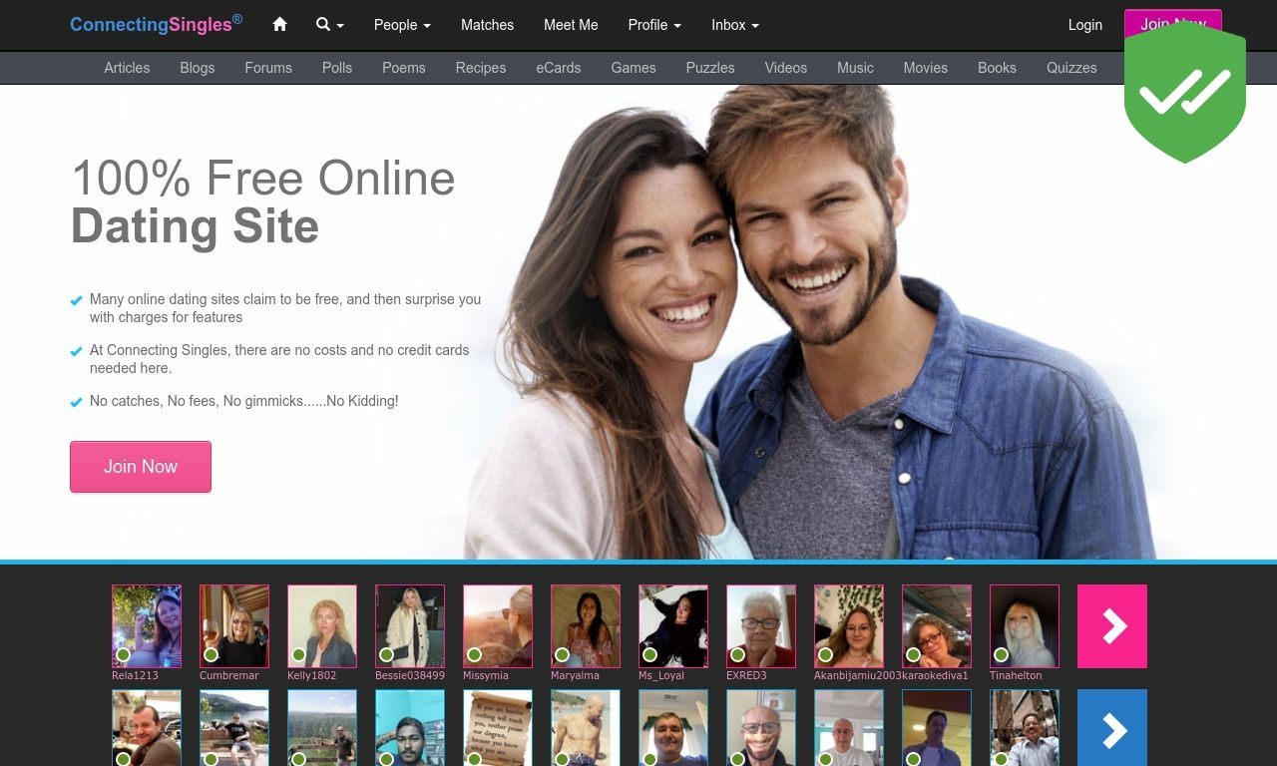Screen dimensions: 1277x766
Task: Open Meet Me page
Action: tap(571, 25)
